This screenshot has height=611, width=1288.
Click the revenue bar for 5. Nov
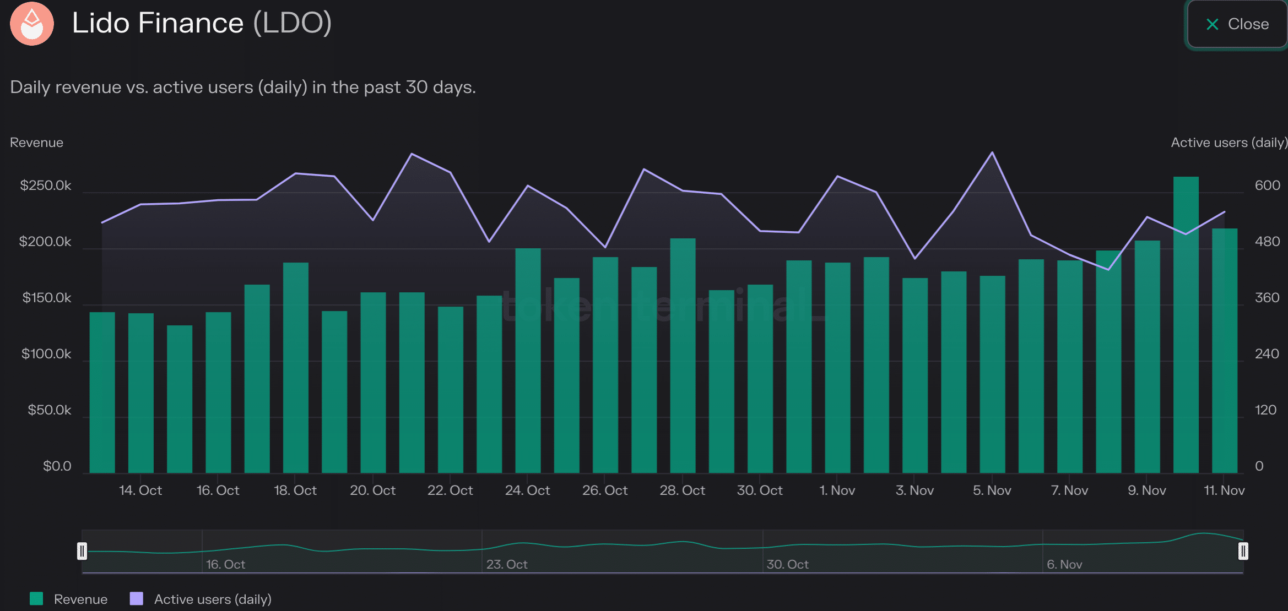point(992,374)
